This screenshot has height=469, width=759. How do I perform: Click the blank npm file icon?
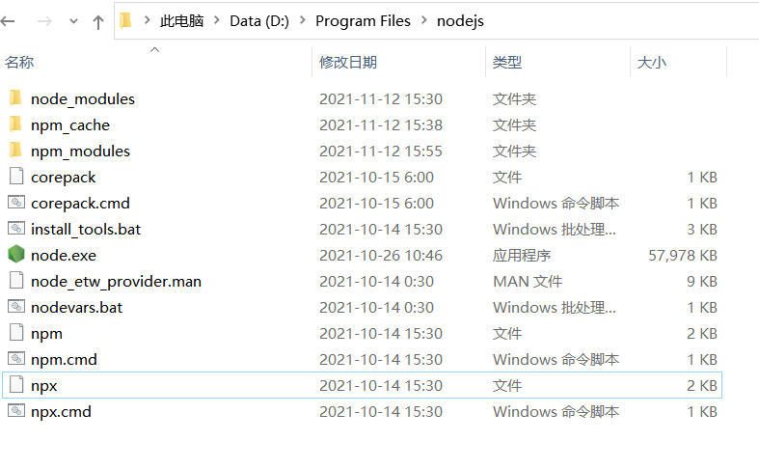16,332
